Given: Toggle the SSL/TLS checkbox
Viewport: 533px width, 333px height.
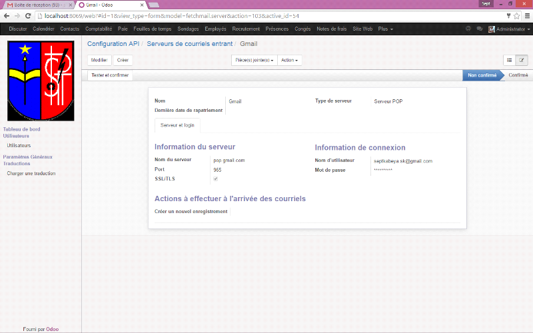Looking at the screenshot, I should [x=215, y=178].
